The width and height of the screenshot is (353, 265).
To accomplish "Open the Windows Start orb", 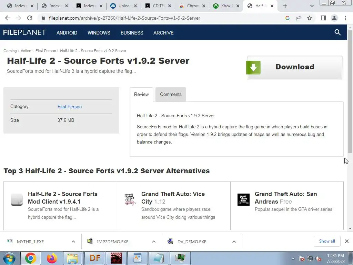I will tap(9, 258).
